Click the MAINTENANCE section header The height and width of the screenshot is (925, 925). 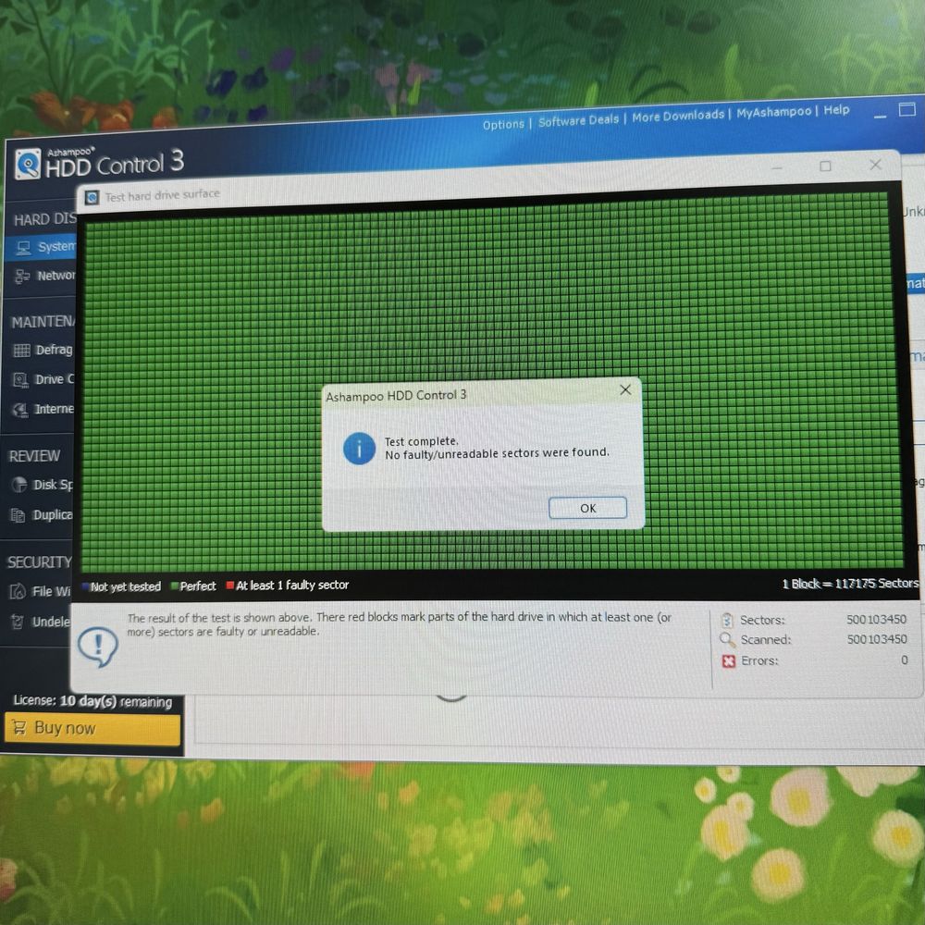point(43,322)
